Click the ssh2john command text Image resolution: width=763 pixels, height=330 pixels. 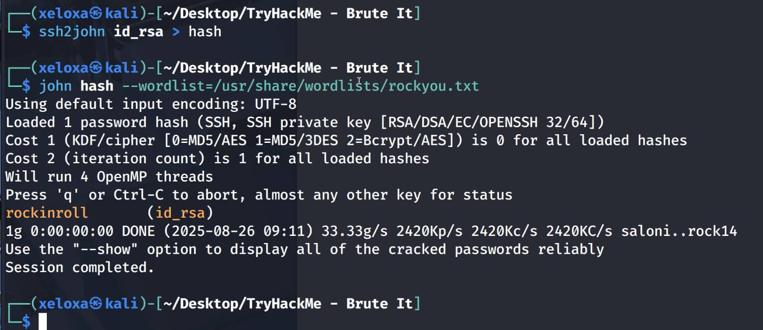pyautogui.click(x=72, y=32)
